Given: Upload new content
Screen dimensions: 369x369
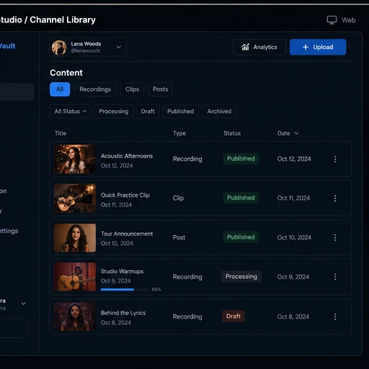Looking at the screenshot, I should (318, 47).
